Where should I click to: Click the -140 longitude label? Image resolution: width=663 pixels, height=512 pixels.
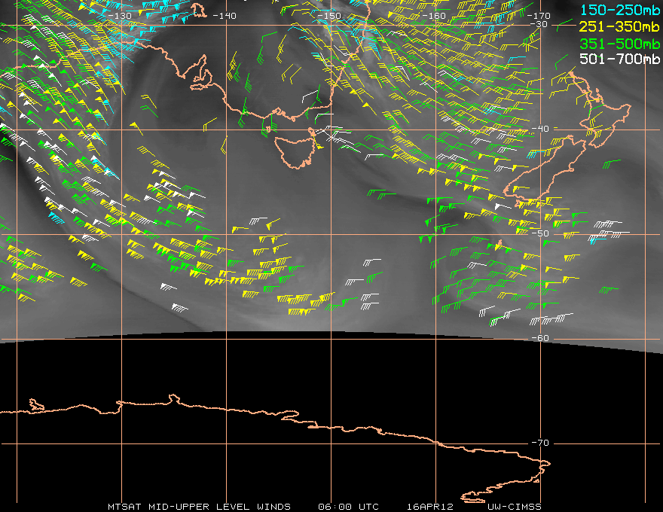pyautogui.click(x=225, y=16)
